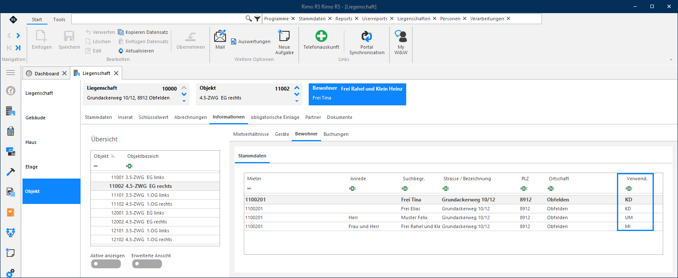
Task: Step Liegenschaft 10000 up
Action: (184, 88)
